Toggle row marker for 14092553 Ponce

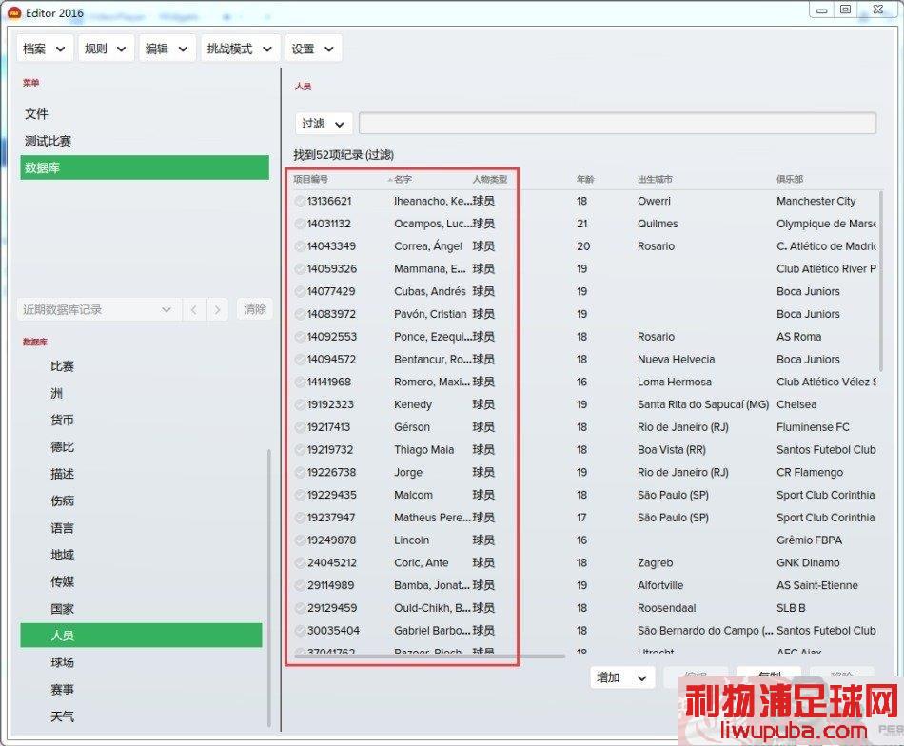pyautogui.click(x=299, y=337)
